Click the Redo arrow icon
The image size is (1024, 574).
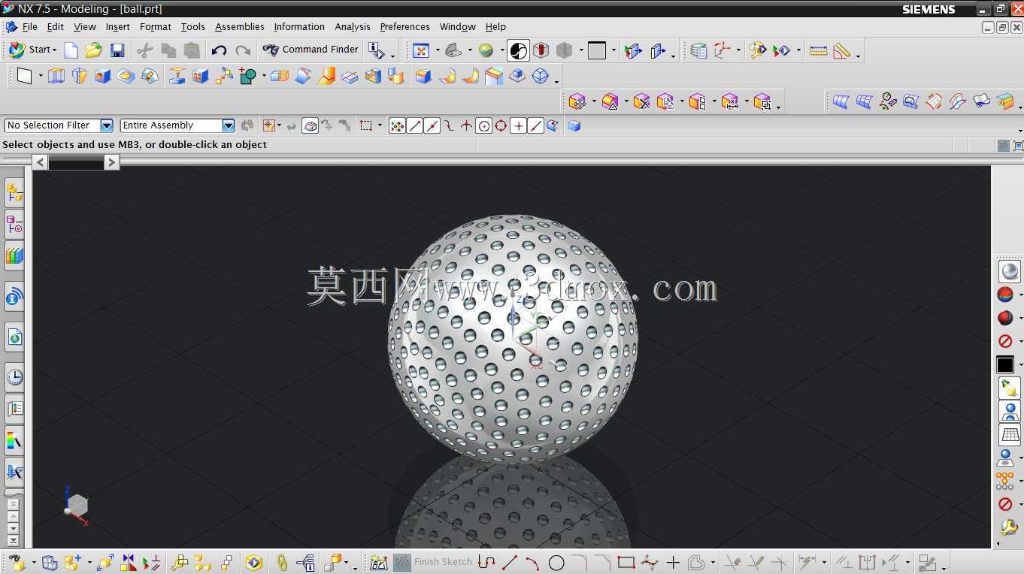pos(243,50)
